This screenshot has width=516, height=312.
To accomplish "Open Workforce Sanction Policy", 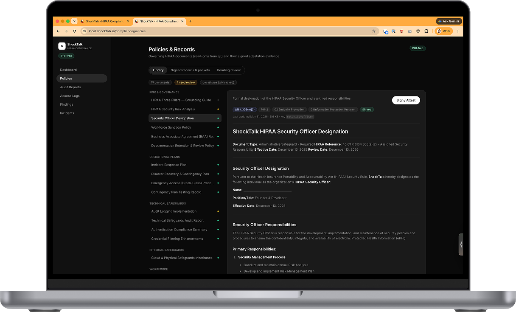I will pos(185,127).
